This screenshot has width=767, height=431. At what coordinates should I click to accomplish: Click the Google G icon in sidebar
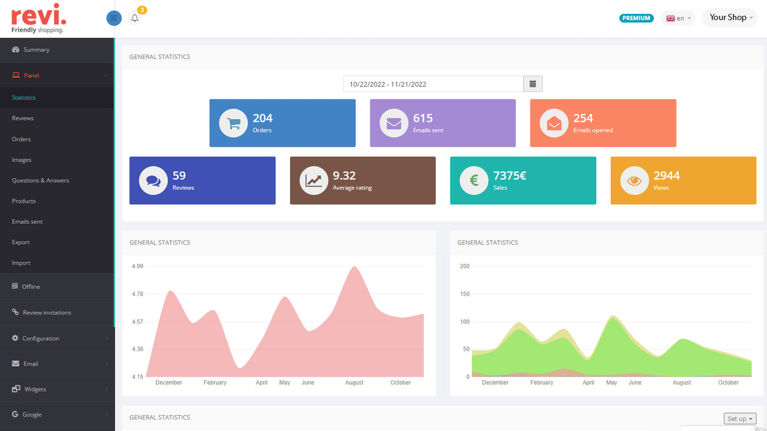(x=14, y=414)
